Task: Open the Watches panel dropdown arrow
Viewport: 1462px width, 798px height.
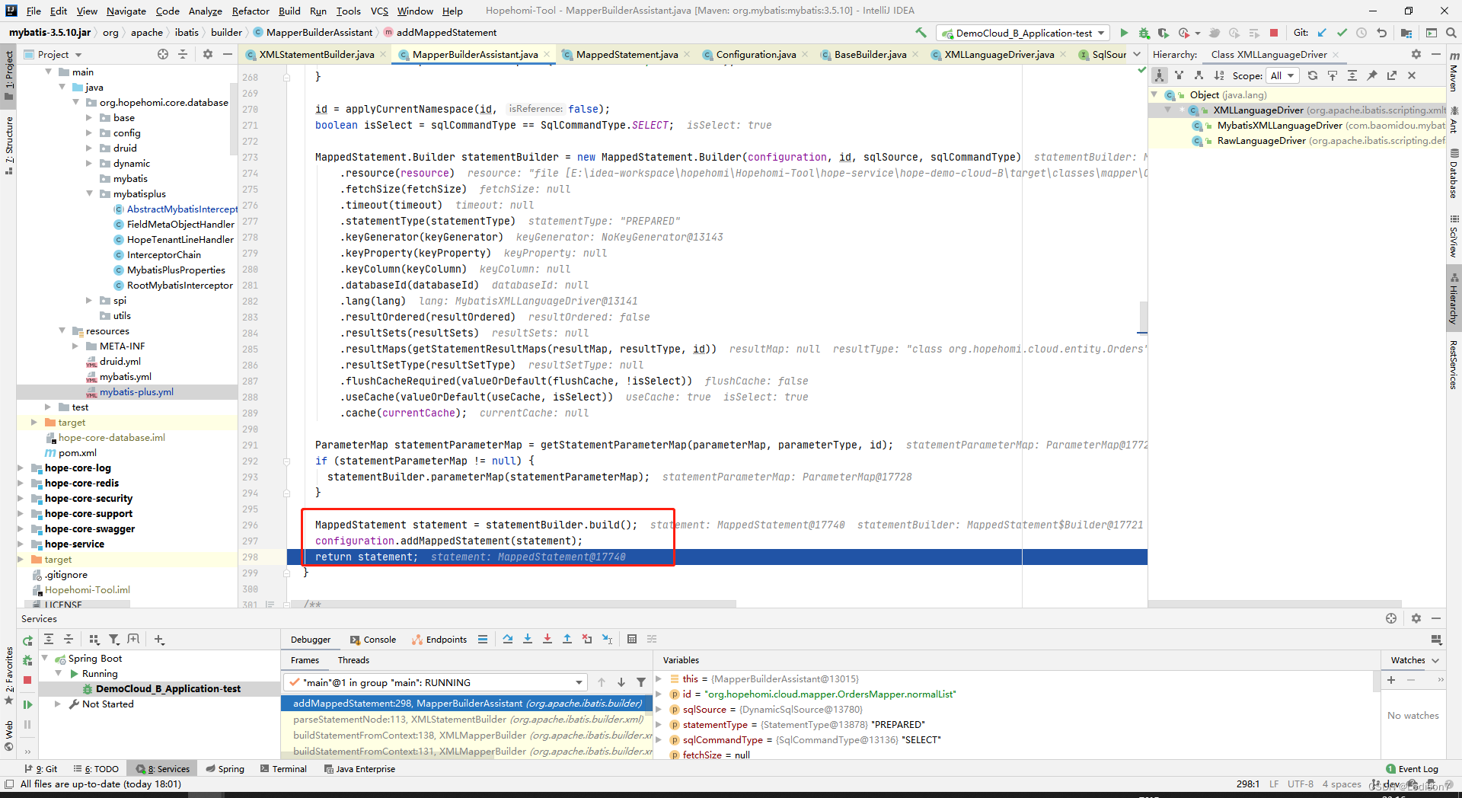Action: [1436, 660]
